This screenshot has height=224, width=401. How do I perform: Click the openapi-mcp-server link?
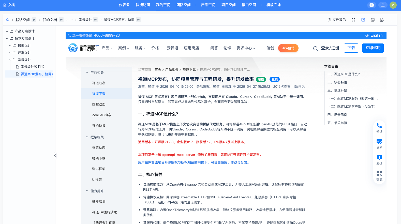179,155
